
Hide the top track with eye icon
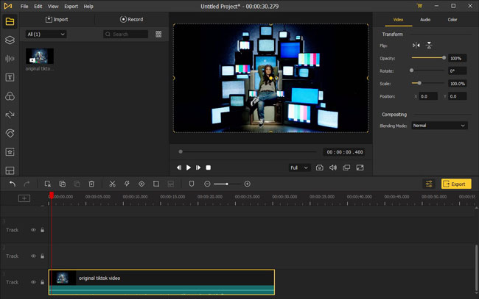[33, 230]
